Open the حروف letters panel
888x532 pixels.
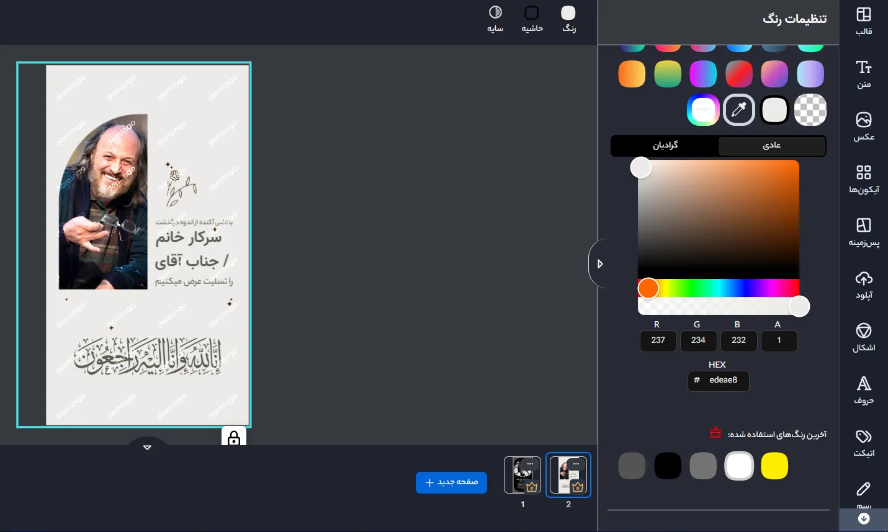point(864,390)
